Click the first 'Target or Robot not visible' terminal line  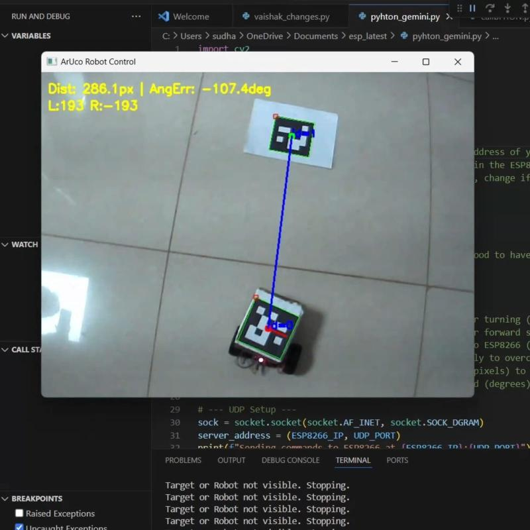(257, 486)
